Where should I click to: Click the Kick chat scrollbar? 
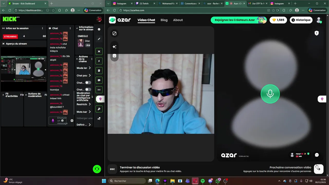click(74, 103)
